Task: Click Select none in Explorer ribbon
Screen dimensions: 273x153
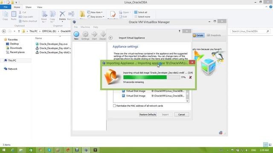Action: click(142, 17)
